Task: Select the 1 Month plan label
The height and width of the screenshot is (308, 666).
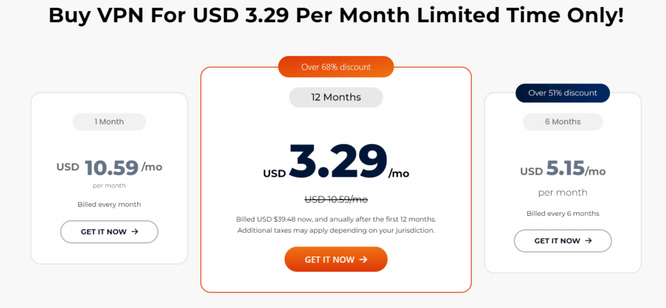Action: (109, 122)
